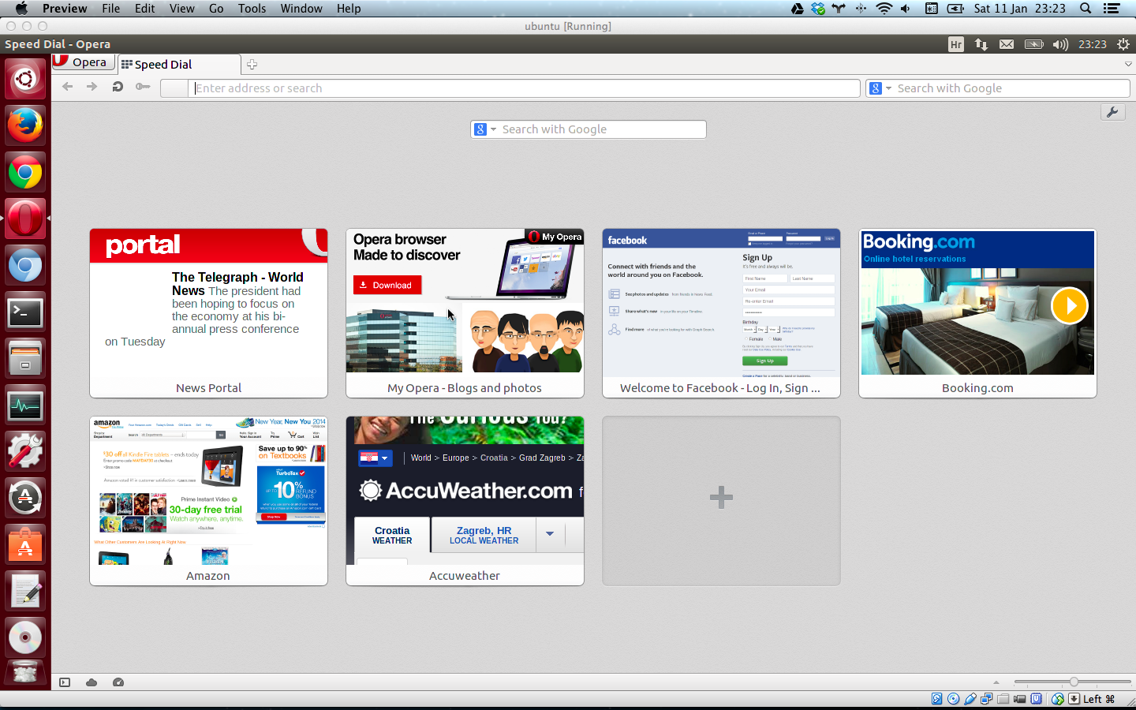Click the red Download button in My Opera tile

tap(387, 285)
